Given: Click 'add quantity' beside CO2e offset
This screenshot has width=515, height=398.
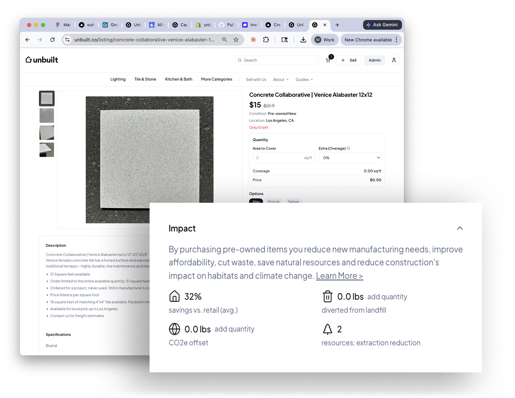Looking at the screenshot, I should point(234,329).
